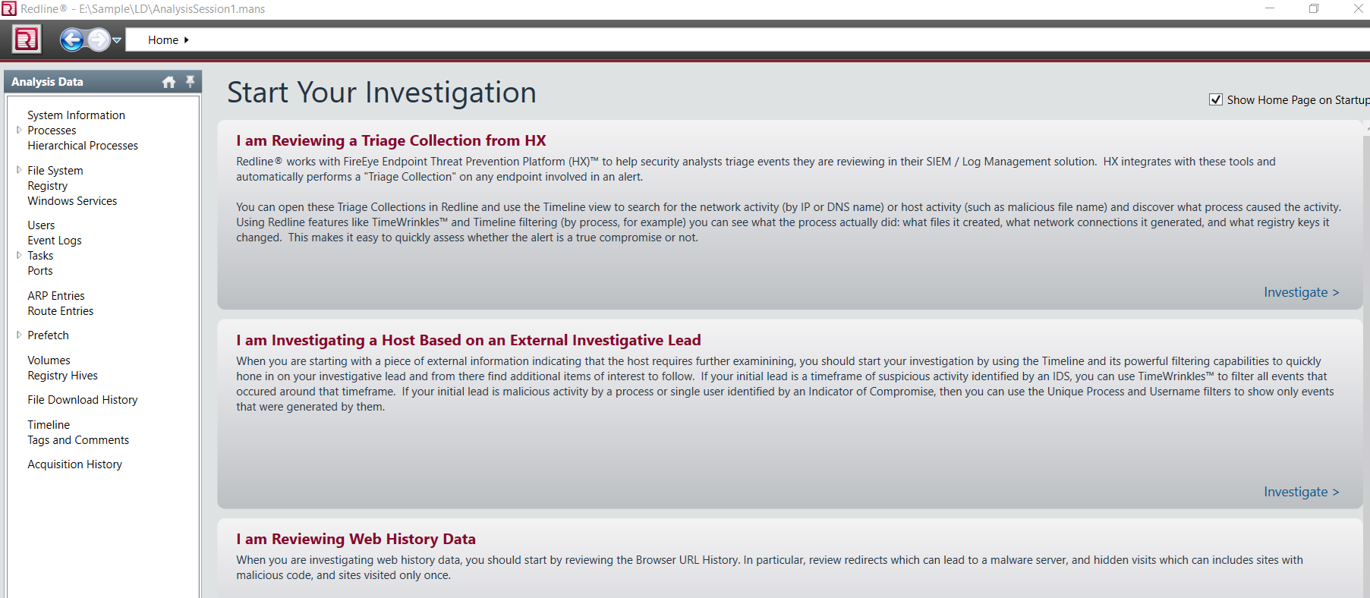Pin the Analysis Data panel

(x=190, y=81)
